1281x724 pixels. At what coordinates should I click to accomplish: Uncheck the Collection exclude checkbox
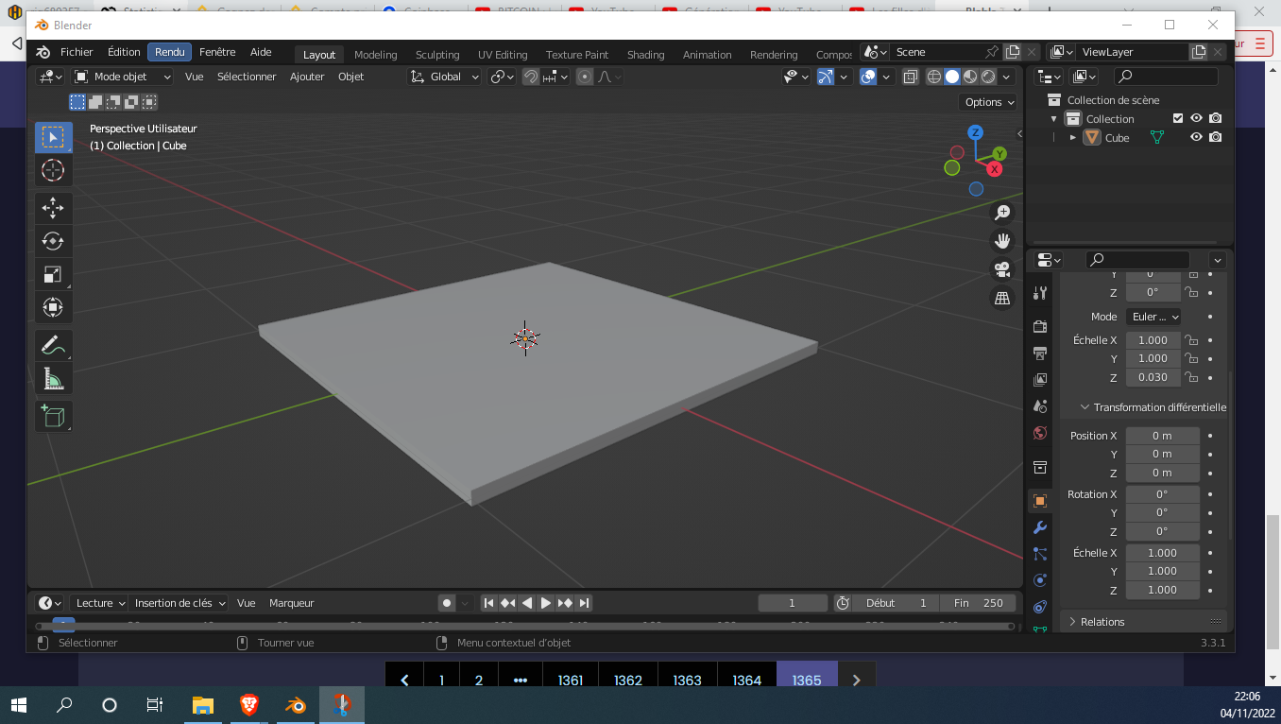coord(1177,118)
